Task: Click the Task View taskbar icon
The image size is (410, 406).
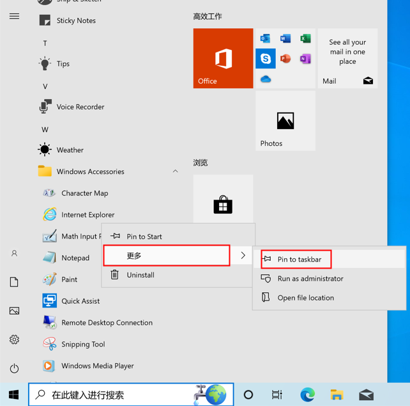Action: [x=277, y=394]
